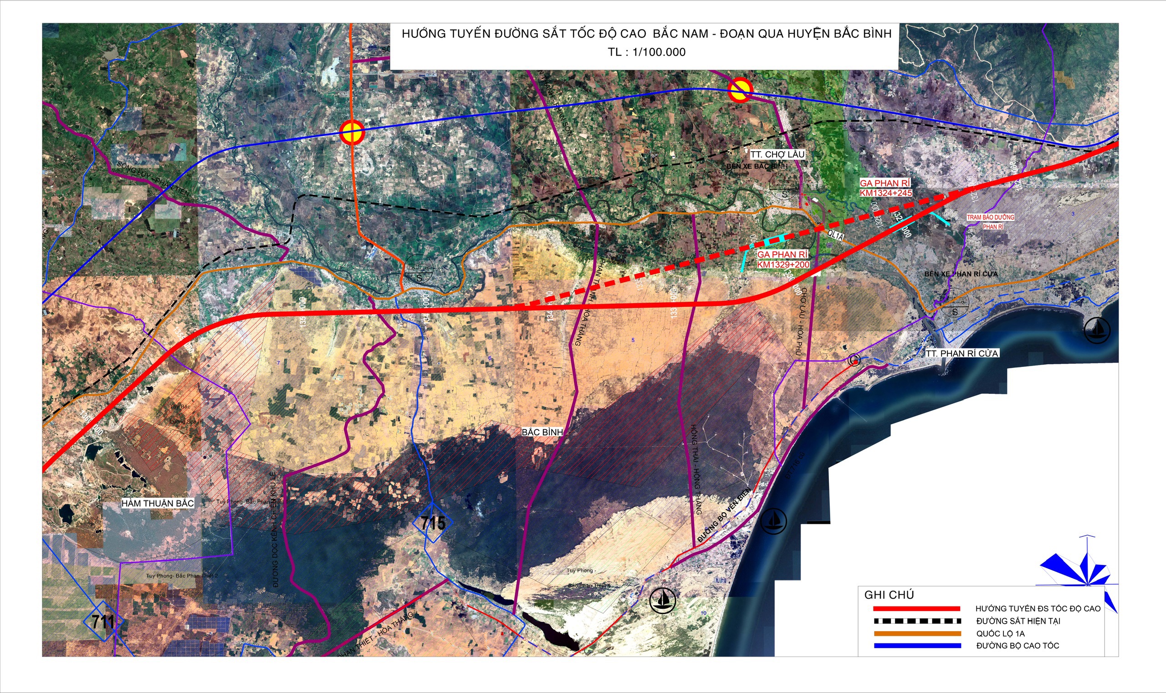Click the QUỐC LỘ 1A legend text

click(x=1000, y=634)
